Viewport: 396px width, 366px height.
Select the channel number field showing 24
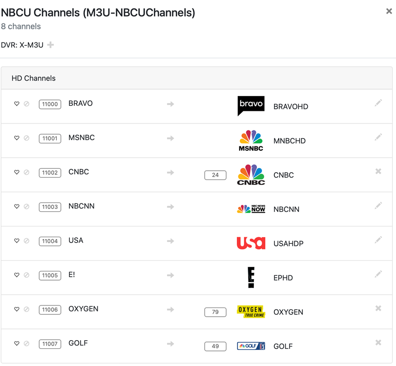click(215, 175)
